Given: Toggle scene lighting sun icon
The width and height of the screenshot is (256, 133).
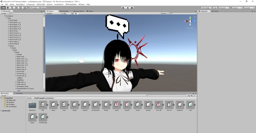Looking at the screenshot, I should click(68, 13).
